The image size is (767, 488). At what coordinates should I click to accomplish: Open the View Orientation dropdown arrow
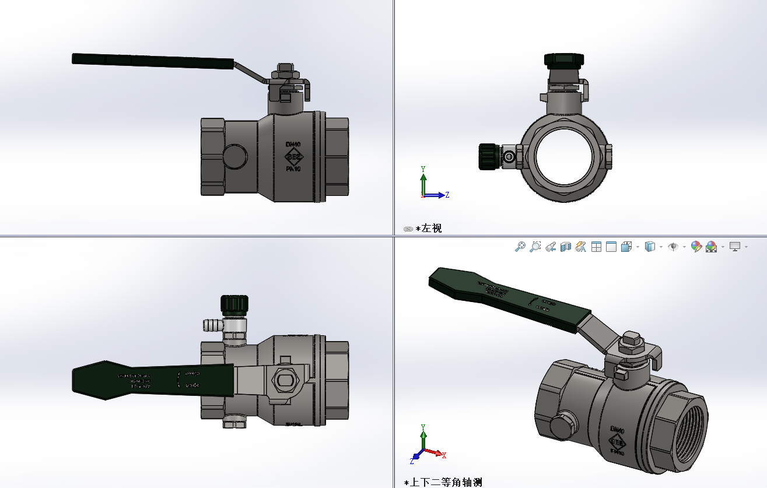pos(638,247)
